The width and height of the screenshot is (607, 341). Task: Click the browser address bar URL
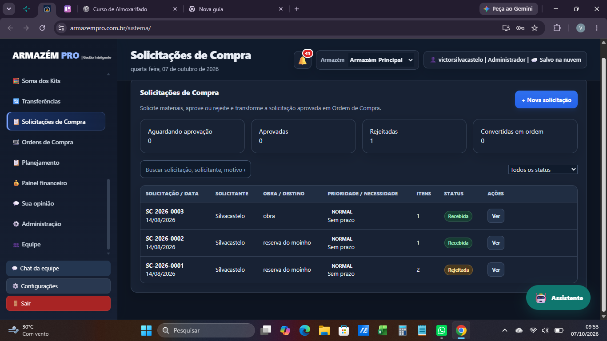point(111,28)
